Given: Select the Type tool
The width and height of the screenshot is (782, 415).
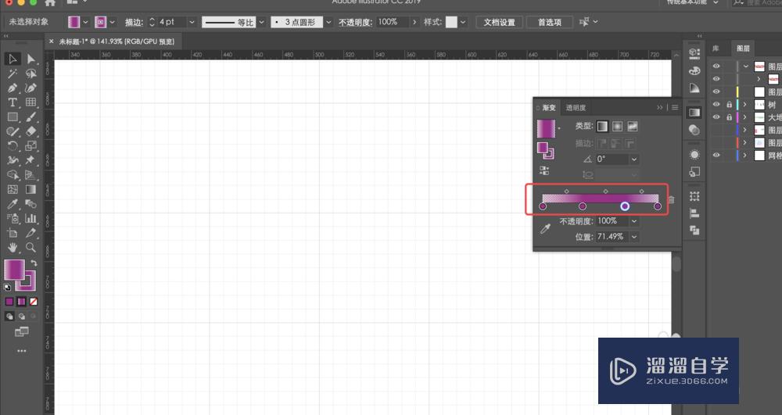Looking at the screenshot, I should tap(13, 102).
